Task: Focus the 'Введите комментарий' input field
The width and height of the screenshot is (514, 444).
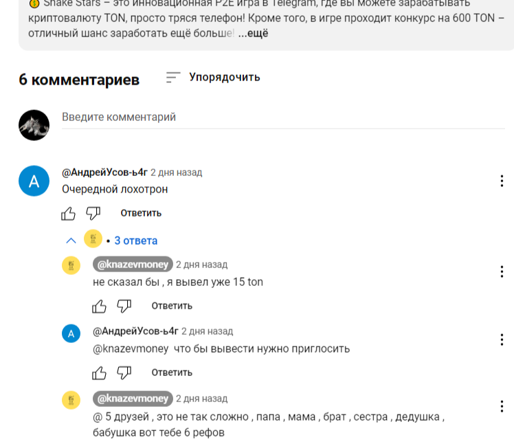Action: point(283,117)
